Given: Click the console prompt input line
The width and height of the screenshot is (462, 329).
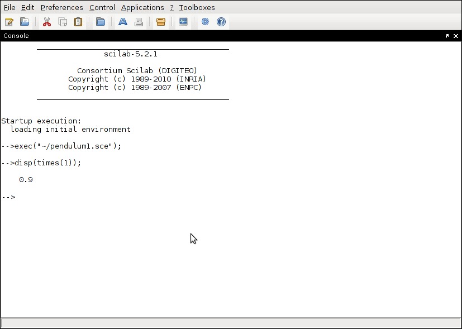Looking at the screenshot, I should pyautogui.click(x=112, y=197).
